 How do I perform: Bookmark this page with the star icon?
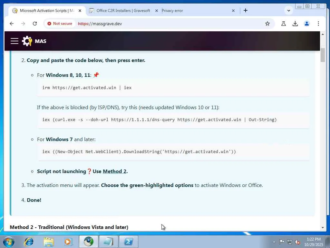(267, 24)
